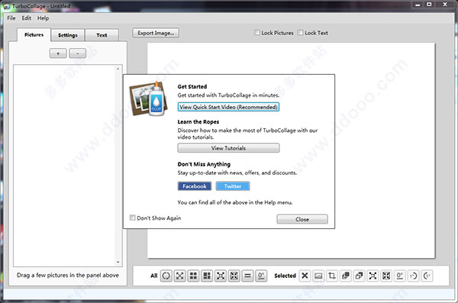Image resolution: width=458 pixels, height=303 pixels.
Task: Click the View Tutorials button
Action: [x=228, y=148]
